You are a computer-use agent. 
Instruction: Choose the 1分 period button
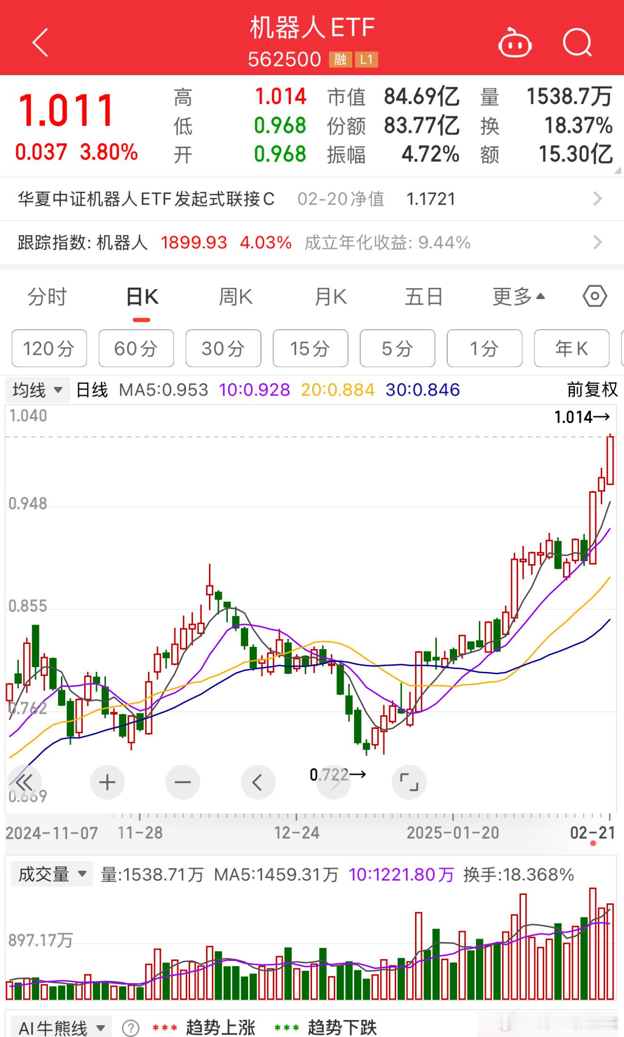pos(485,349)
